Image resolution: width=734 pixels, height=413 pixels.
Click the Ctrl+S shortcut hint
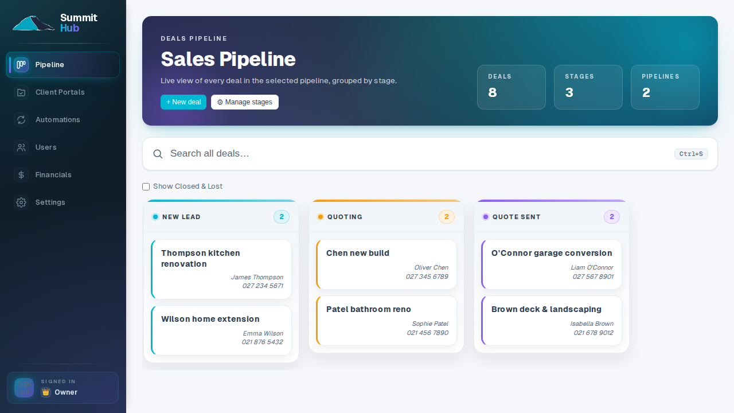(x=691, y=154)
